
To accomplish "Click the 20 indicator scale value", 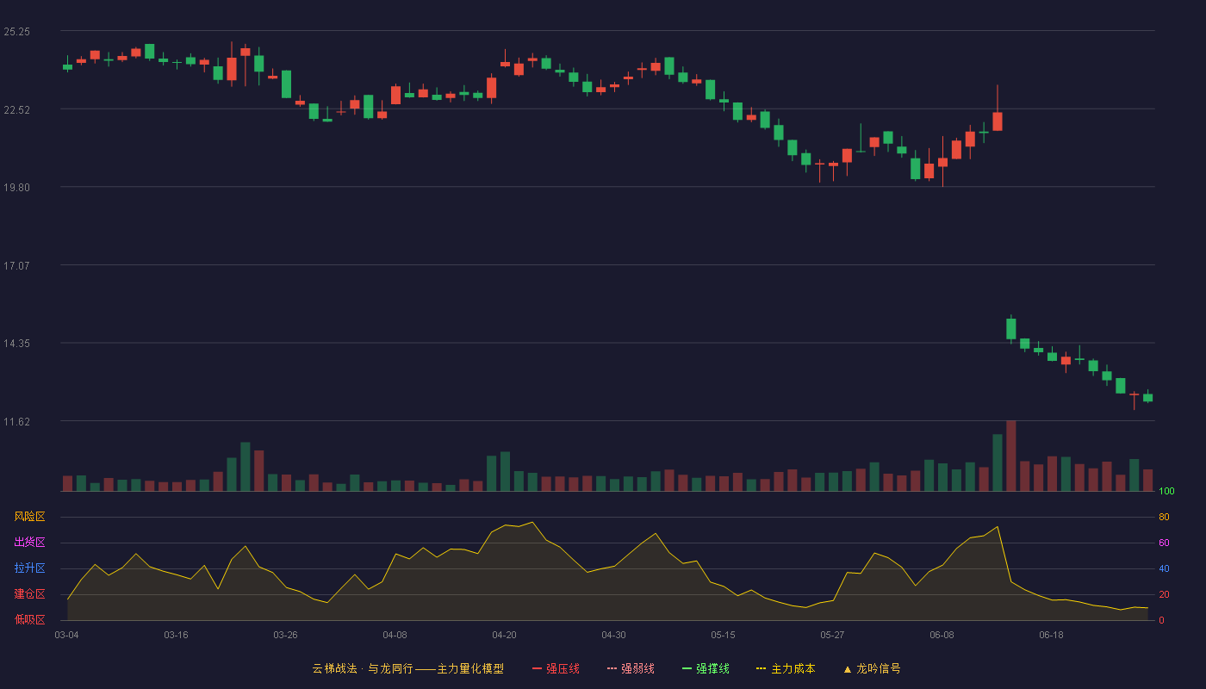I will [1164, 594].
